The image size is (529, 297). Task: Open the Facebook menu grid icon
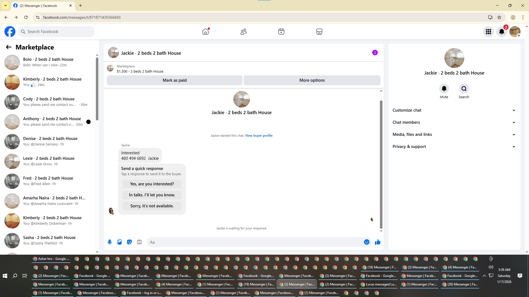tap(488, 32)
